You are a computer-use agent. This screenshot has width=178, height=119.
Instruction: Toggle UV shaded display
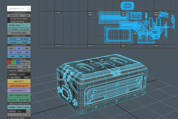13,29
